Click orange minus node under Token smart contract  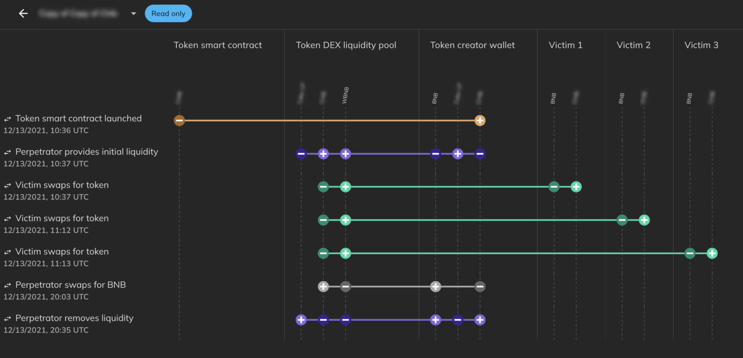[179, 121]
